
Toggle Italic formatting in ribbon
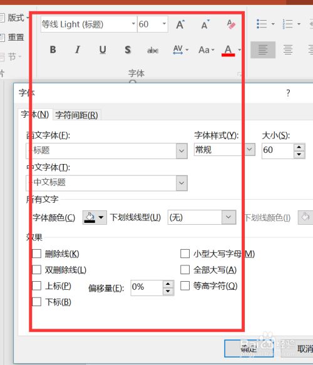coord(78,49)
